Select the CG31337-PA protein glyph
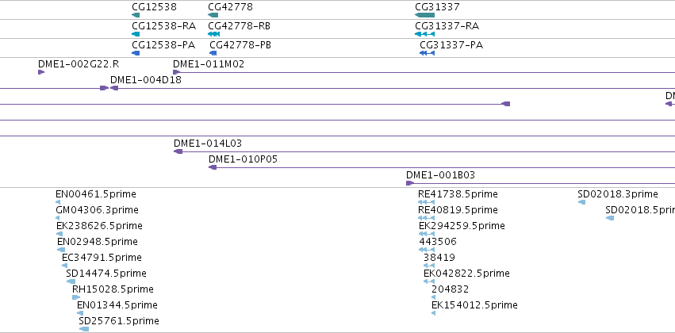Viewport: 675px width, 333px height. coord(427,53)
